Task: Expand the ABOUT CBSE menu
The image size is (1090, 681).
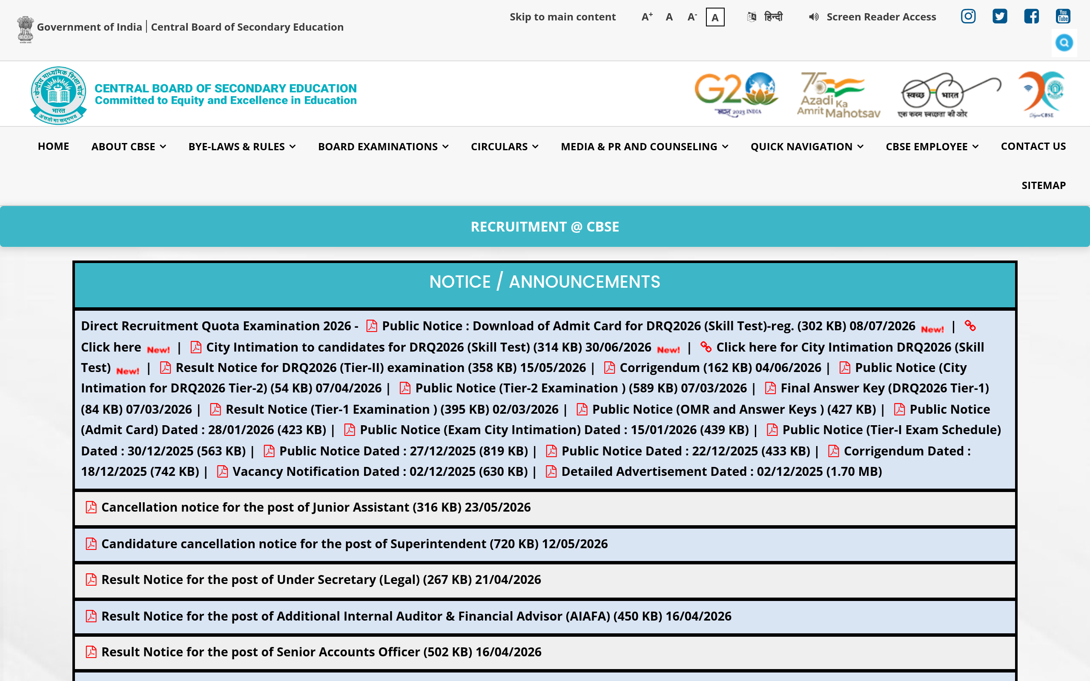Action: [129, 146]
